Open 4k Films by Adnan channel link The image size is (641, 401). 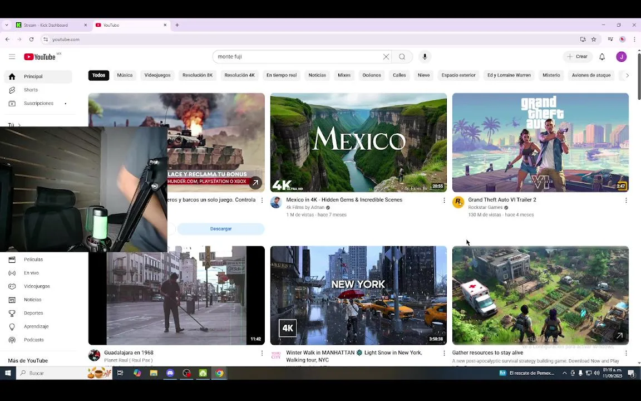click(x=305, y=207)
